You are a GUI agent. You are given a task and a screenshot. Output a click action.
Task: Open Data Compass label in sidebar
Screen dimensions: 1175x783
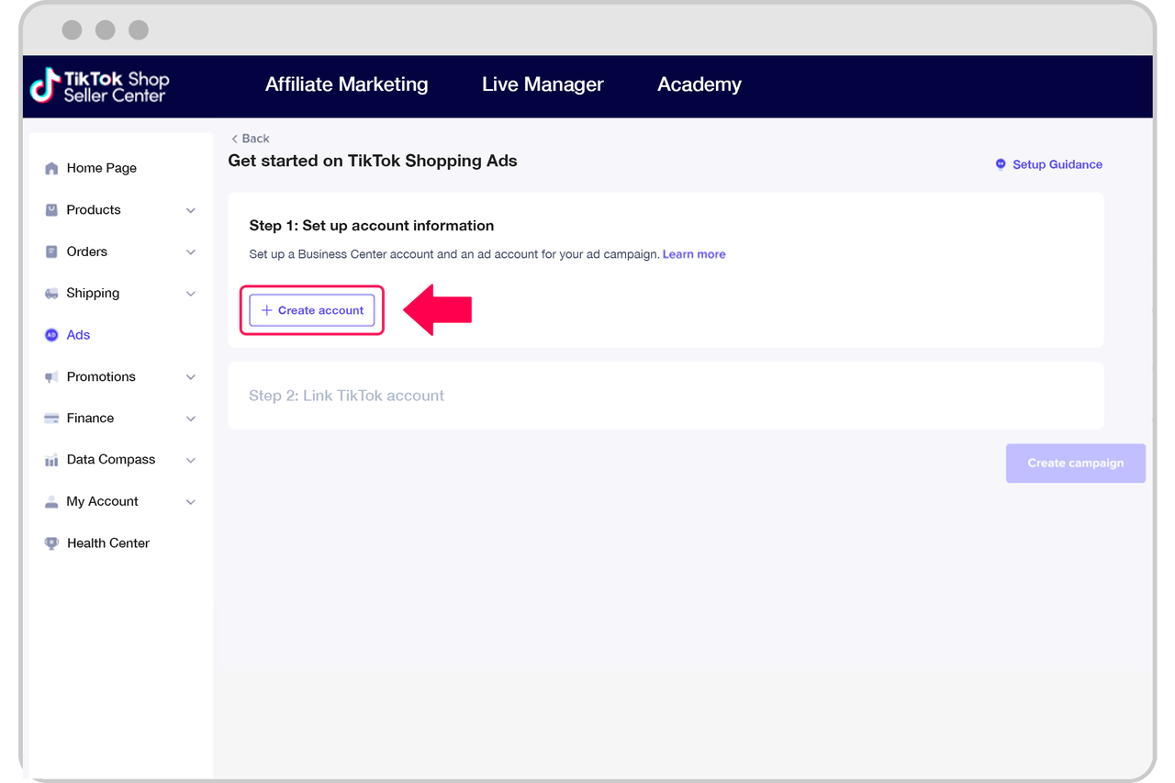[111, 460]
